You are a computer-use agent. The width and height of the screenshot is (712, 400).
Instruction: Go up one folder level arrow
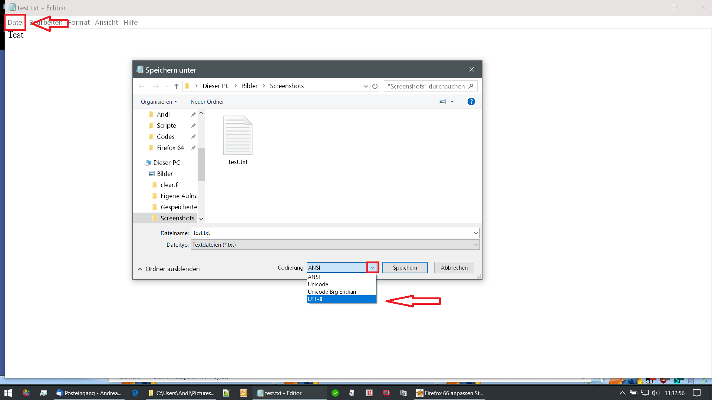[177, 86]
